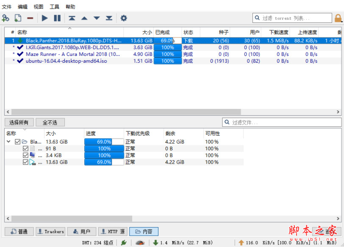Click the 过滤文件 filter input field
The image size is (344, 247).
282,122
